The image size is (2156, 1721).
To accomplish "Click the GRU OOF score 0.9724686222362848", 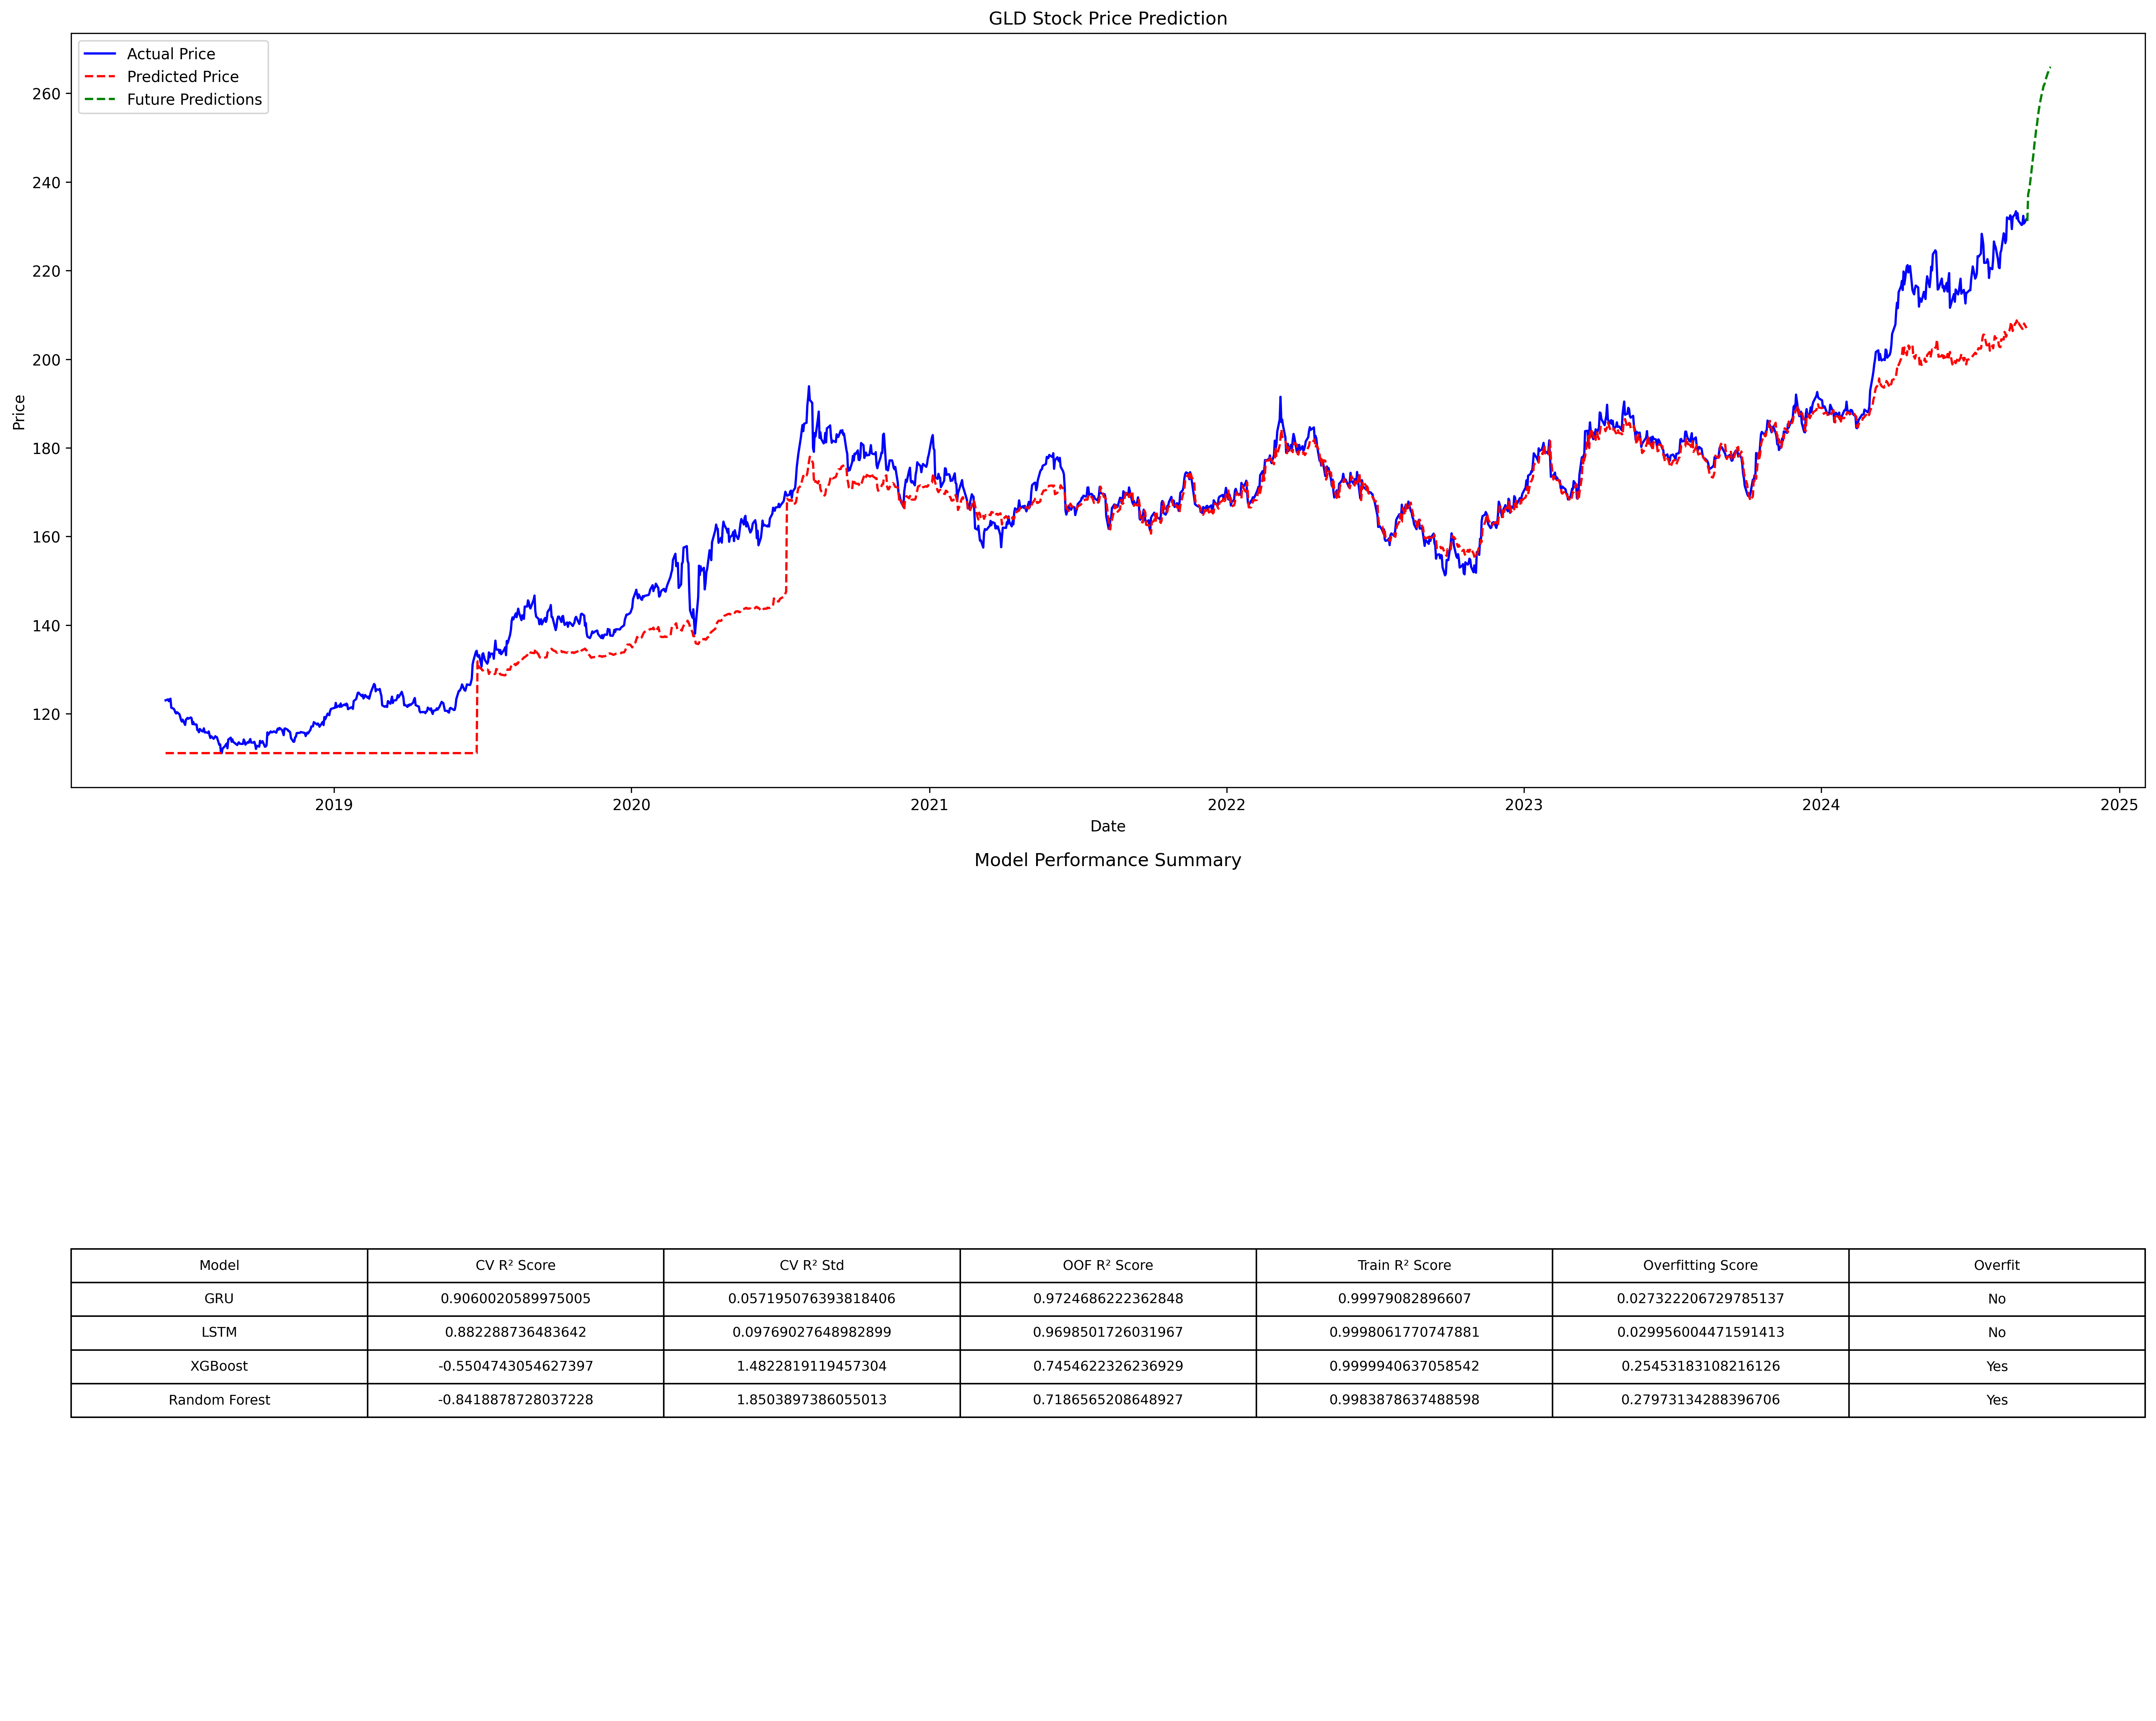I will (1108, 1299).
